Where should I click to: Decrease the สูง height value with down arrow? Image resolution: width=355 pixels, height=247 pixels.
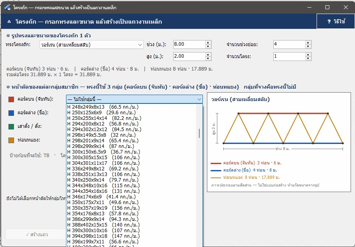(x=208, y=59)
